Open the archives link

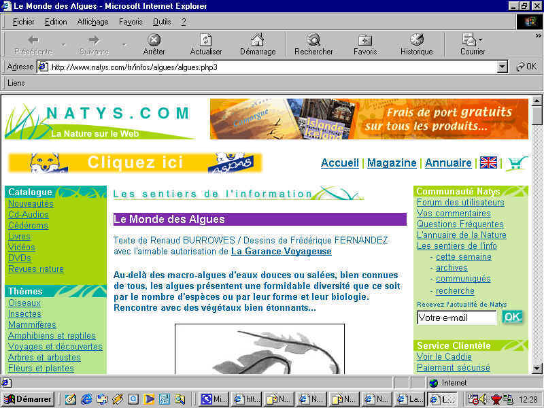[x=452, y=268]
